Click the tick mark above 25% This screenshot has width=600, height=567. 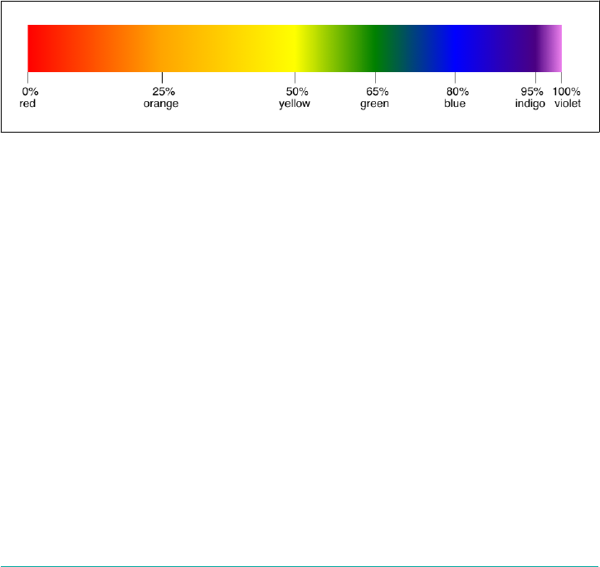coord(163,78)
